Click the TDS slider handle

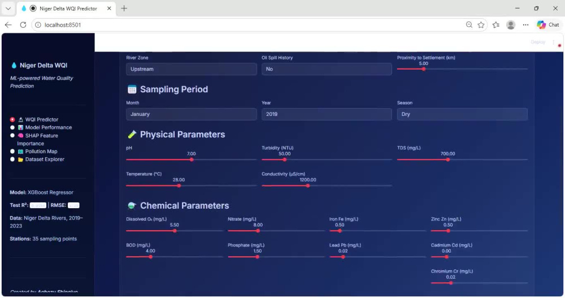coord(448,159)
